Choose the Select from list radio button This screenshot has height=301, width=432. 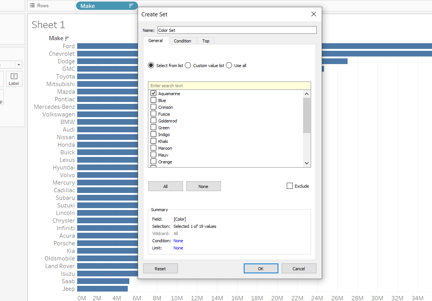pyautogui.click(x=151, y=65)
